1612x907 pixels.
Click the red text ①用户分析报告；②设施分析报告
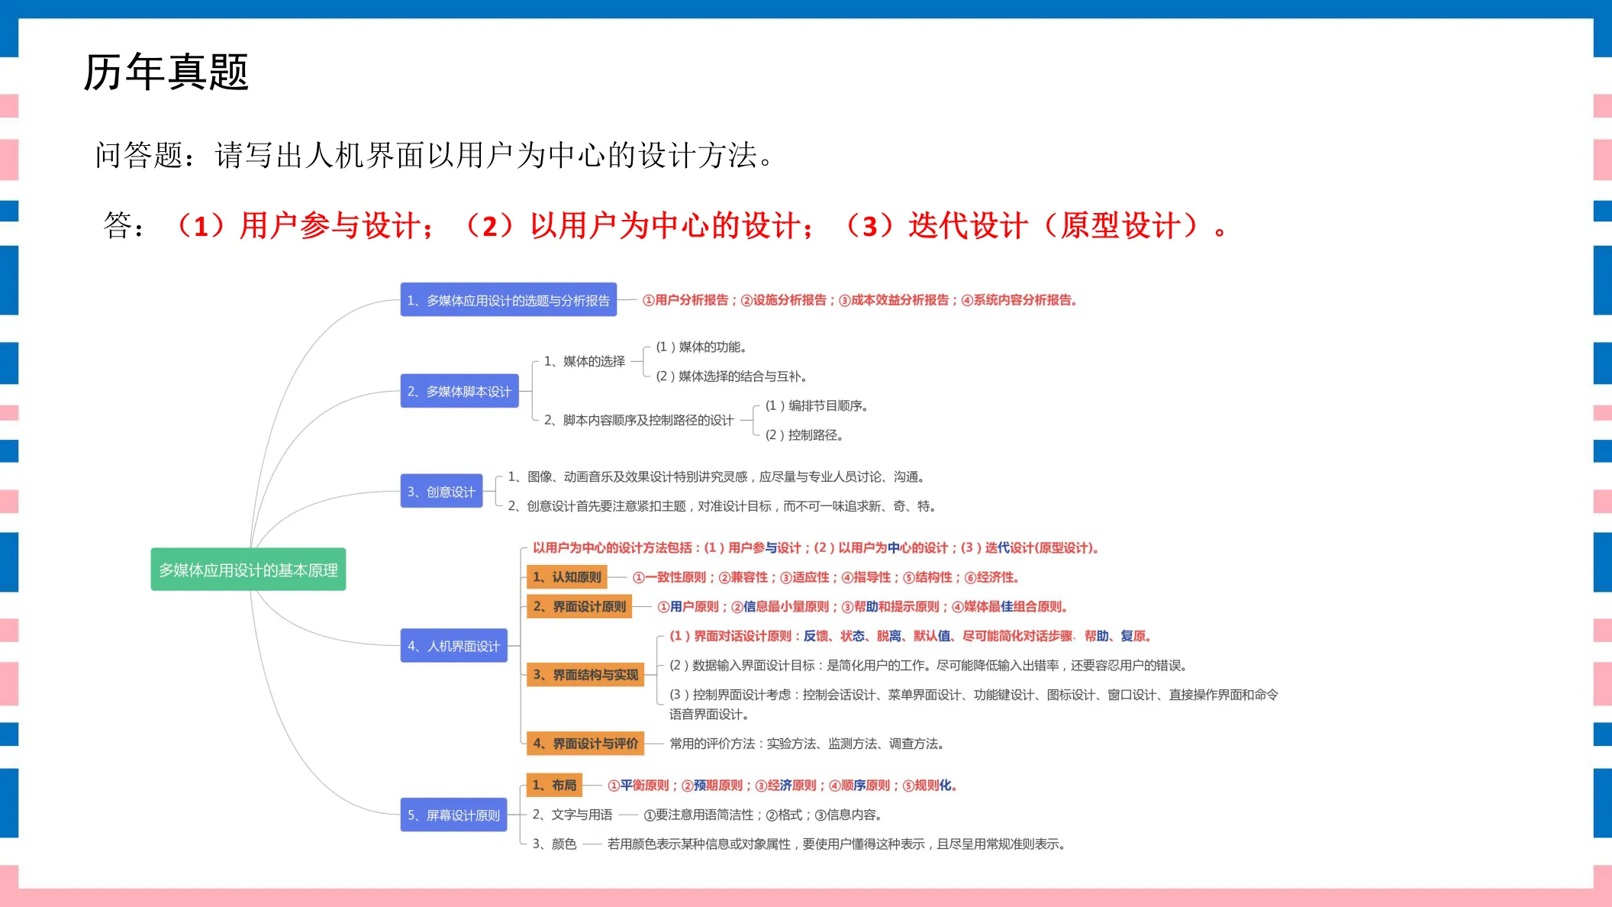point(859,300)
